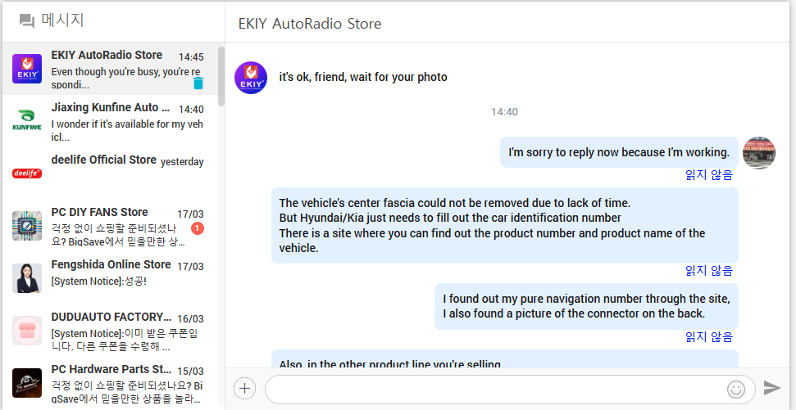Click the plus attachment button

tap(244, 389)
